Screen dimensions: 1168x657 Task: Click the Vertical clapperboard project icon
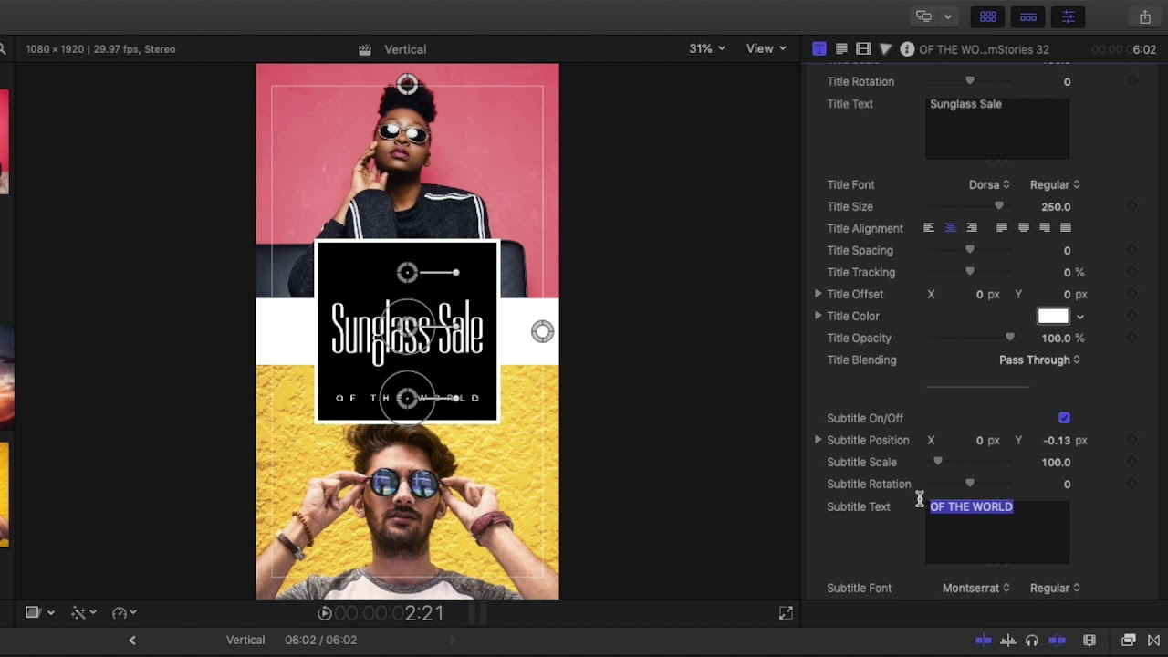coord(365,49)
